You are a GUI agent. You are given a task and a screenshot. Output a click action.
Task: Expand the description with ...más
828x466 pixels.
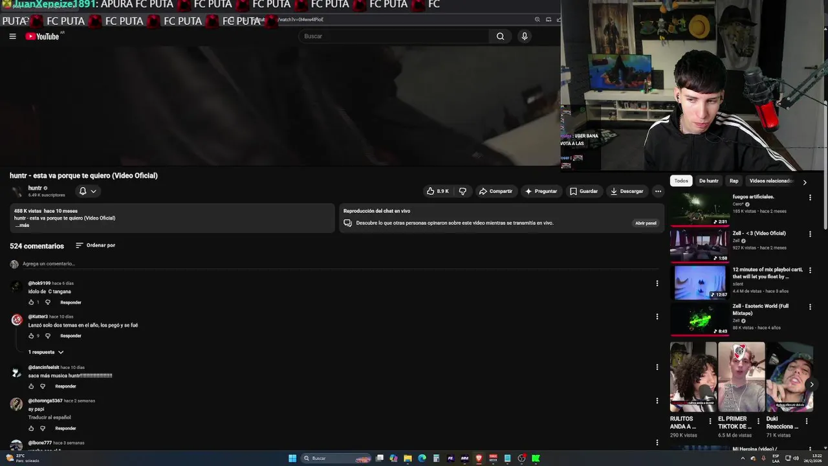(x=22, y=225)
